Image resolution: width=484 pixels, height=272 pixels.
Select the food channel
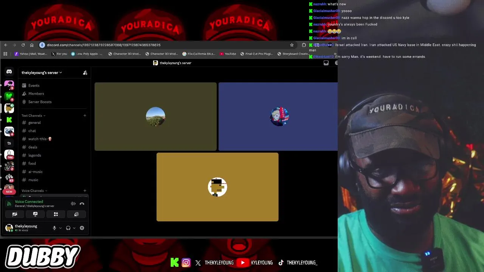pos(54,164)
